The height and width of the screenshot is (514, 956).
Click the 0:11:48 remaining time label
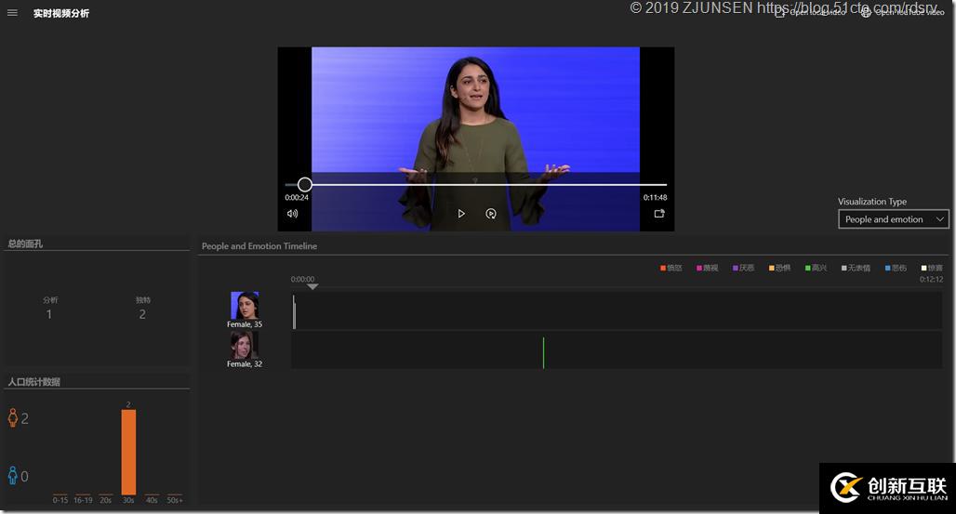pyautogui.click(x=655, y=198)
